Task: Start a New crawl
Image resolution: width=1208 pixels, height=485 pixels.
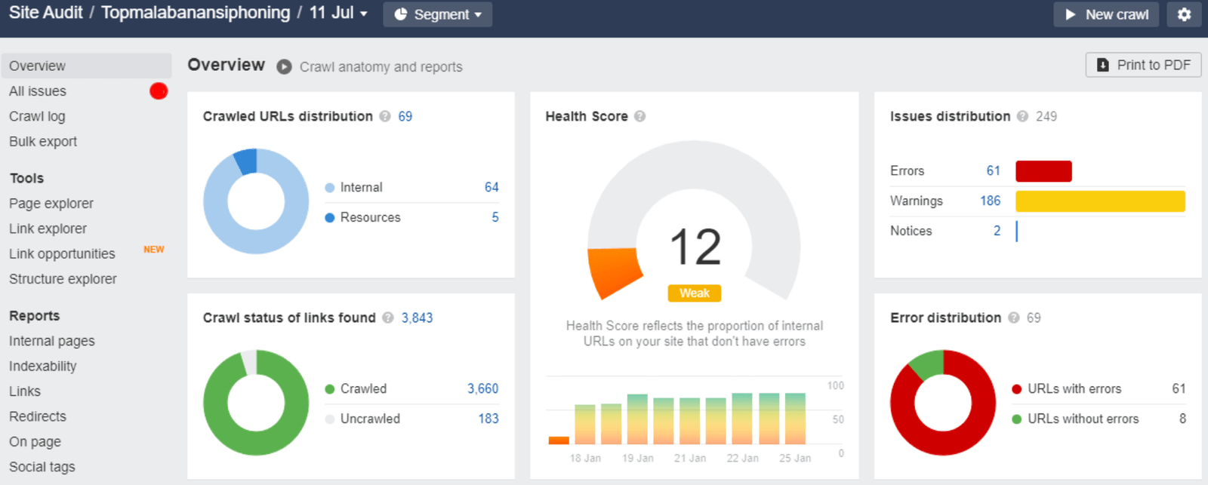Action: click(1106, 14)
